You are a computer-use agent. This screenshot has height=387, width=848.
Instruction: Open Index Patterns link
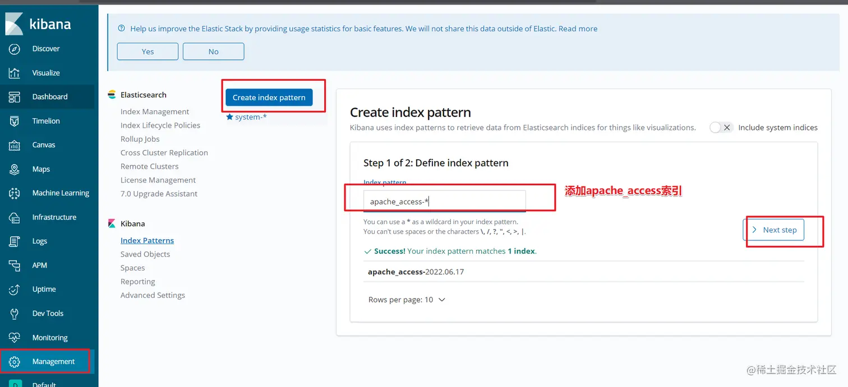148,240
